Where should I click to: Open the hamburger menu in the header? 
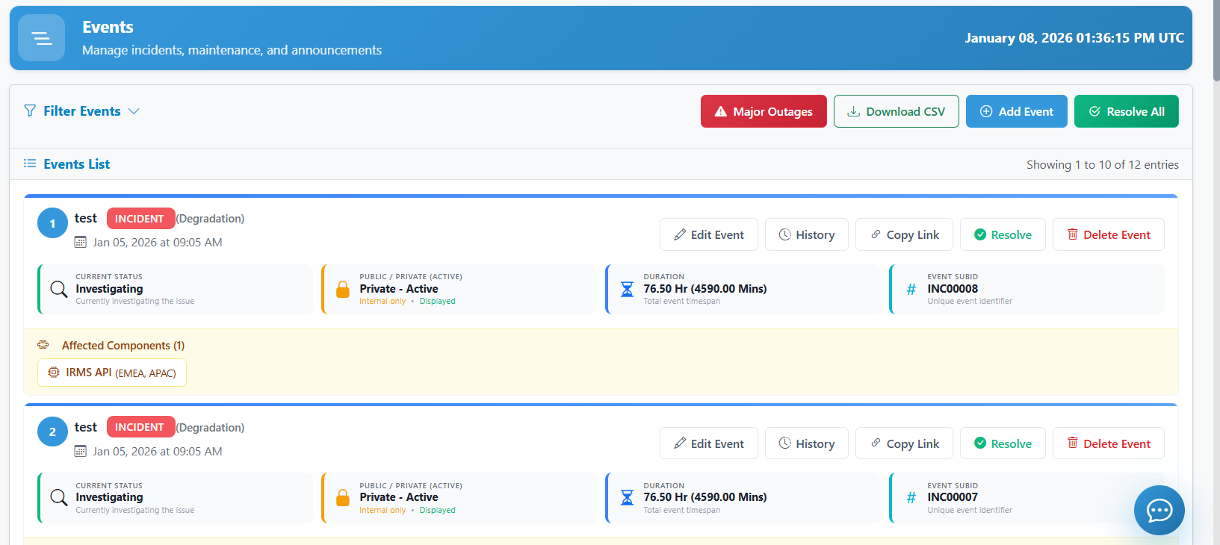coord(42,38)
